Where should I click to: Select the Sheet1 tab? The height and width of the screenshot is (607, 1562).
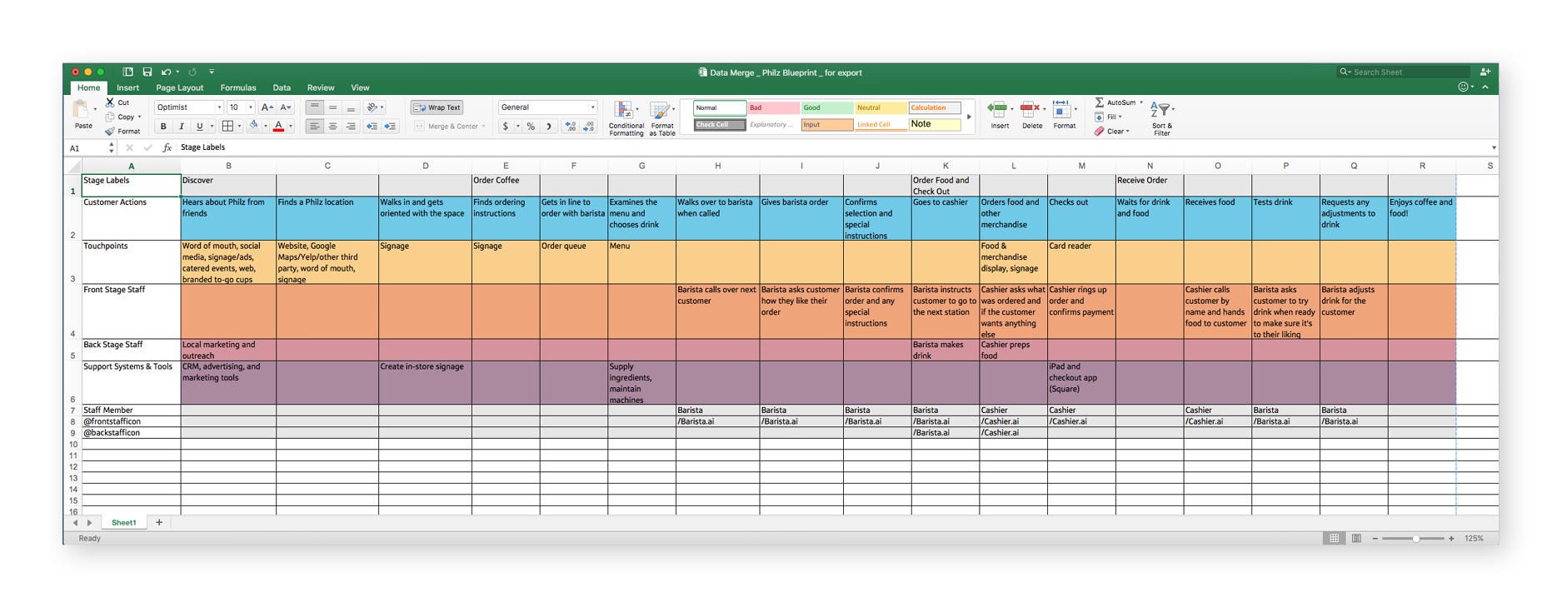click(x=124, y=523)
